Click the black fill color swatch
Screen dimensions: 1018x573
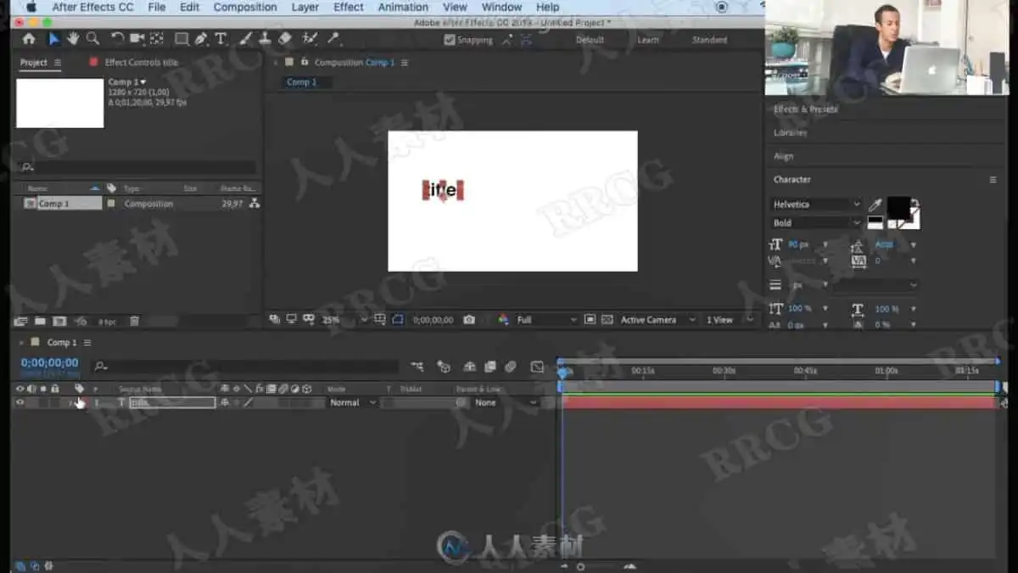point(898,207)
